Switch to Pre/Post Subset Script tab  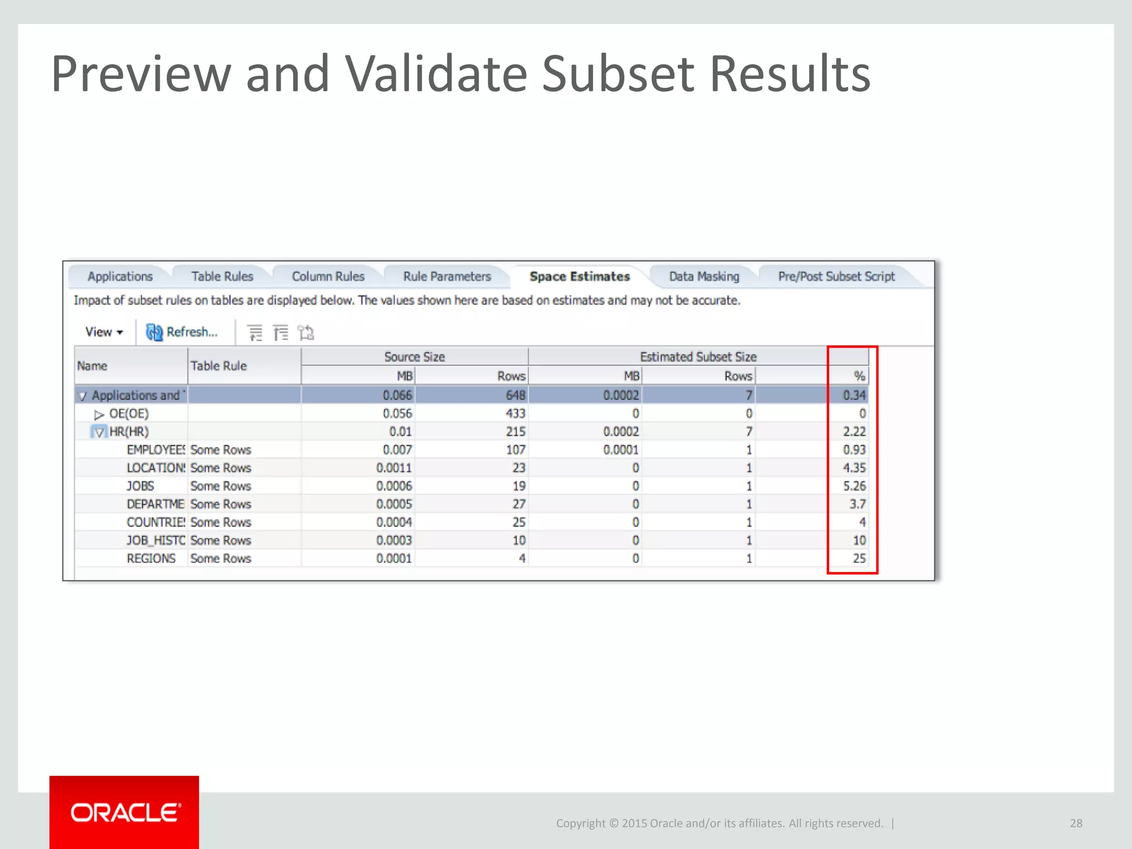836,276
